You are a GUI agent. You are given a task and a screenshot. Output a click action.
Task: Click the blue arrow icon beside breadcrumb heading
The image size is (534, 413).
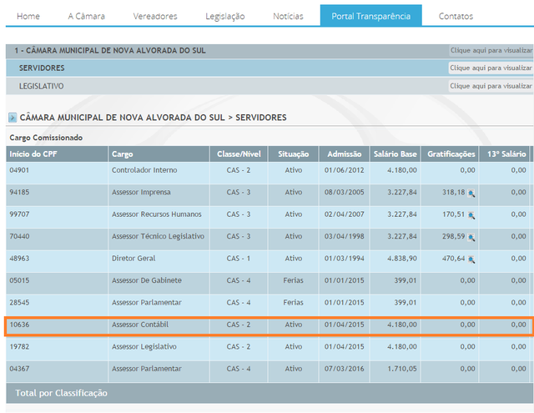pyautogui.click(x=13, y=118)
